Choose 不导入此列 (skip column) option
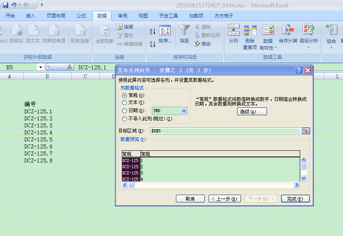Viewport: 343px width, 236px height. click(x=125, y=119)
